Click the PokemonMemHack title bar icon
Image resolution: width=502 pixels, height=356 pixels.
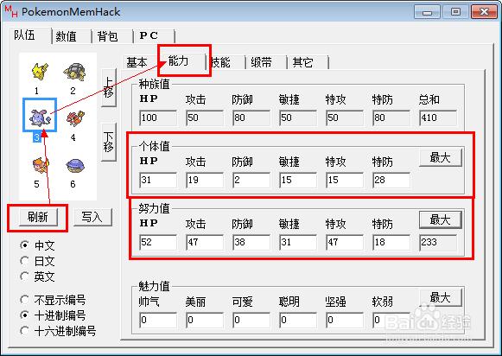11,11
